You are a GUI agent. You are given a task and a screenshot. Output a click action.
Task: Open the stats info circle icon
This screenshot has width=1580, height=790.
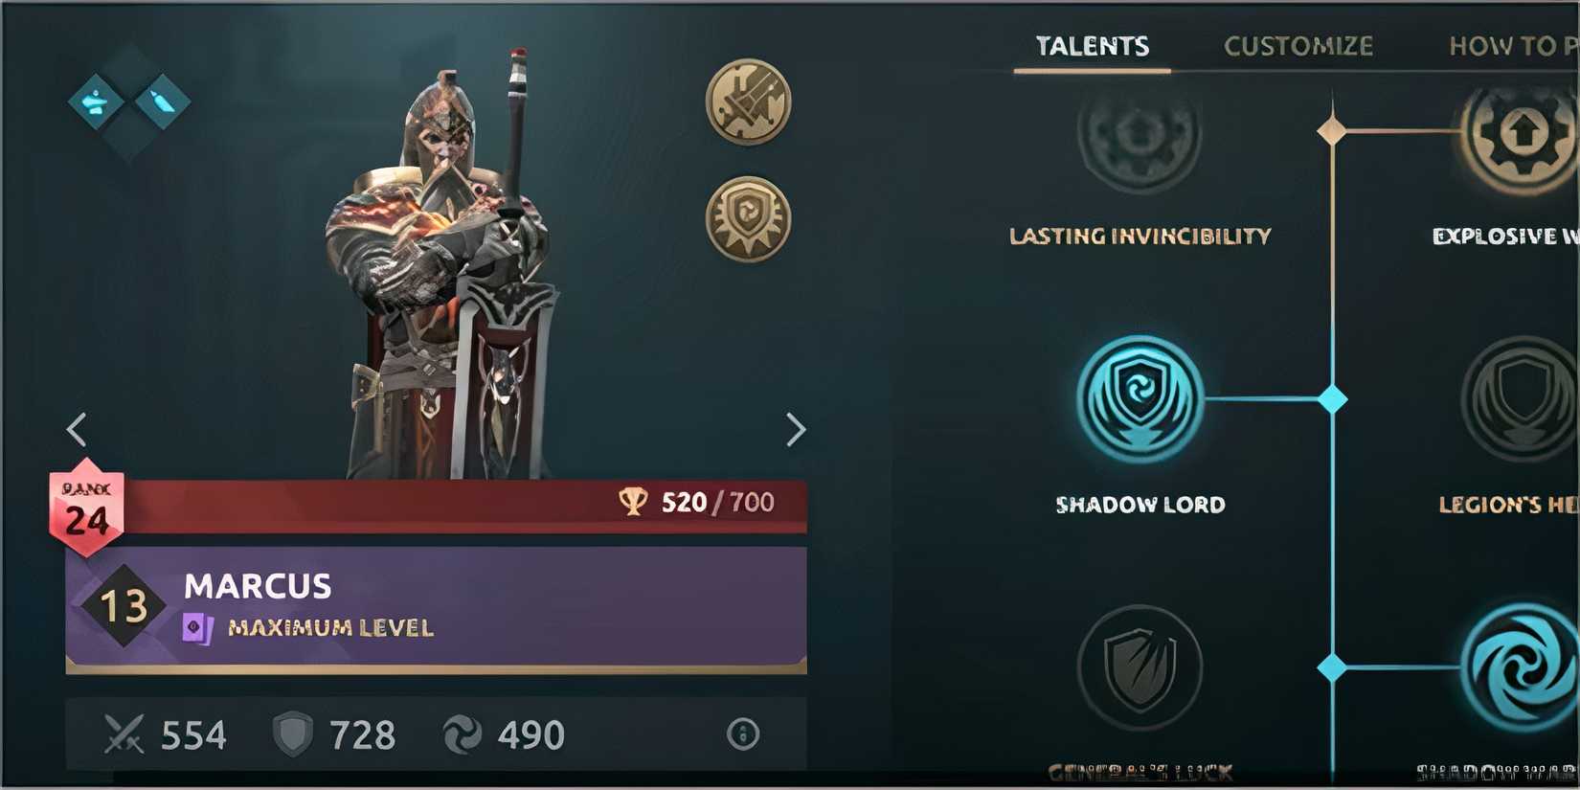(743, 734)
